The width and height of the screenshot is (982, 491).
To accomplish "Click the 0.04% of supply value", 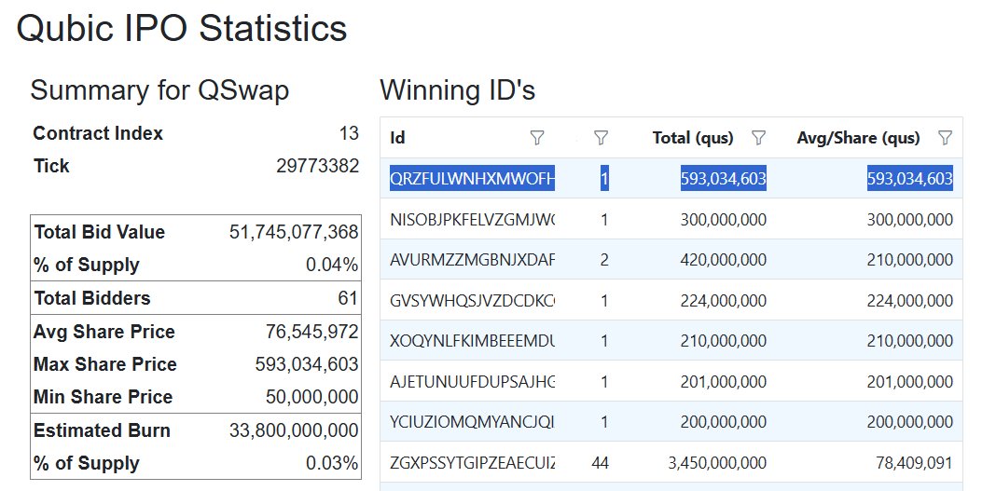I will click(332, 265).
